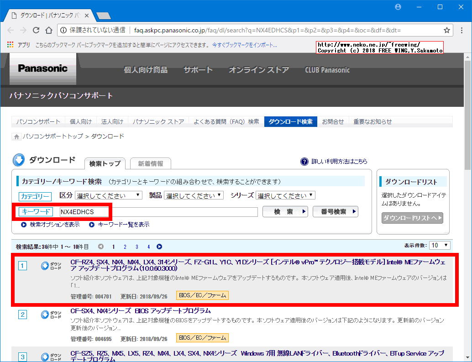Open the BIOS／EC／ファーム link on result 1
This screenshot has height=362, width=472.
point(202,295)
